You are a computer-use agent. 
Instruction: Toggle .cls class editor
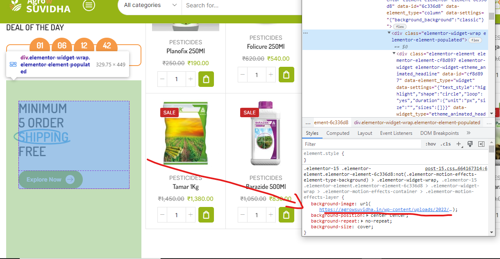[445, 144]
